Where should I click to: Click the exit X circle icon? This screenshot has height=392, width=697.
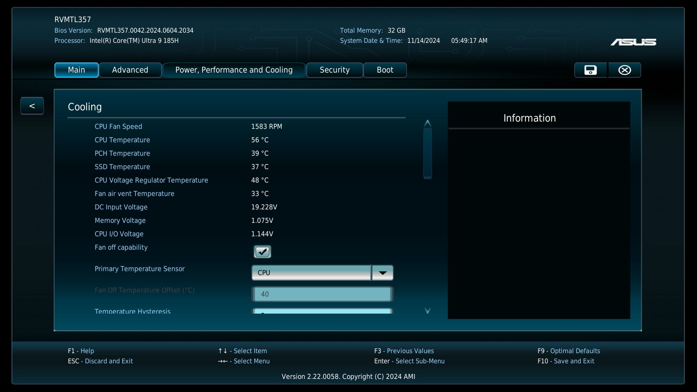tap(624, 70)
